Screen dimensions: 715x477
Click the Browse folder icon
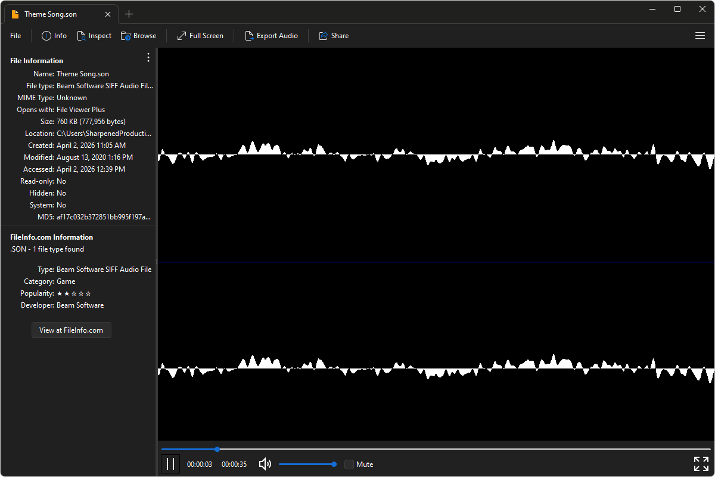click(126, 36)
